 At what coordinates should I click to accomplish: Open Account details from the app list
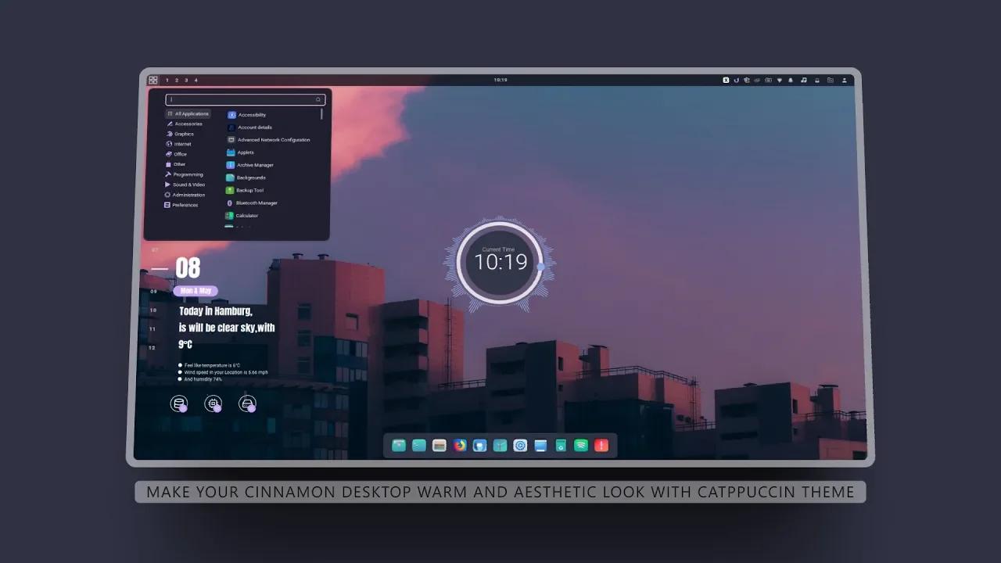(255, 127)
